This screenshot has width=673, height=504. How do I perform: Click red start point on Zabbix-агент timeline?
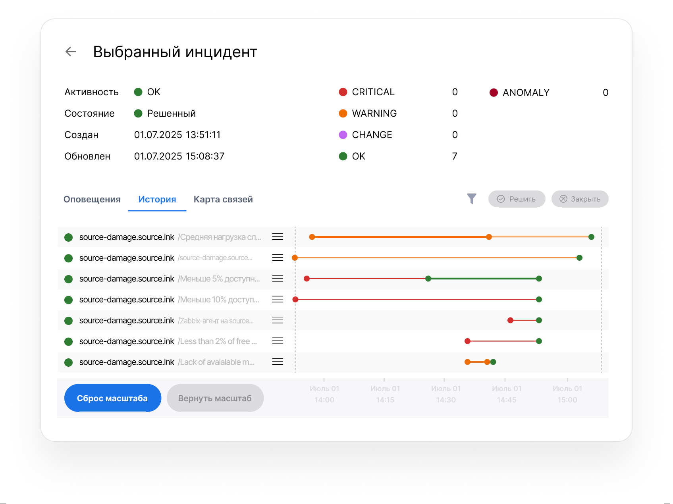coord(510,320)
